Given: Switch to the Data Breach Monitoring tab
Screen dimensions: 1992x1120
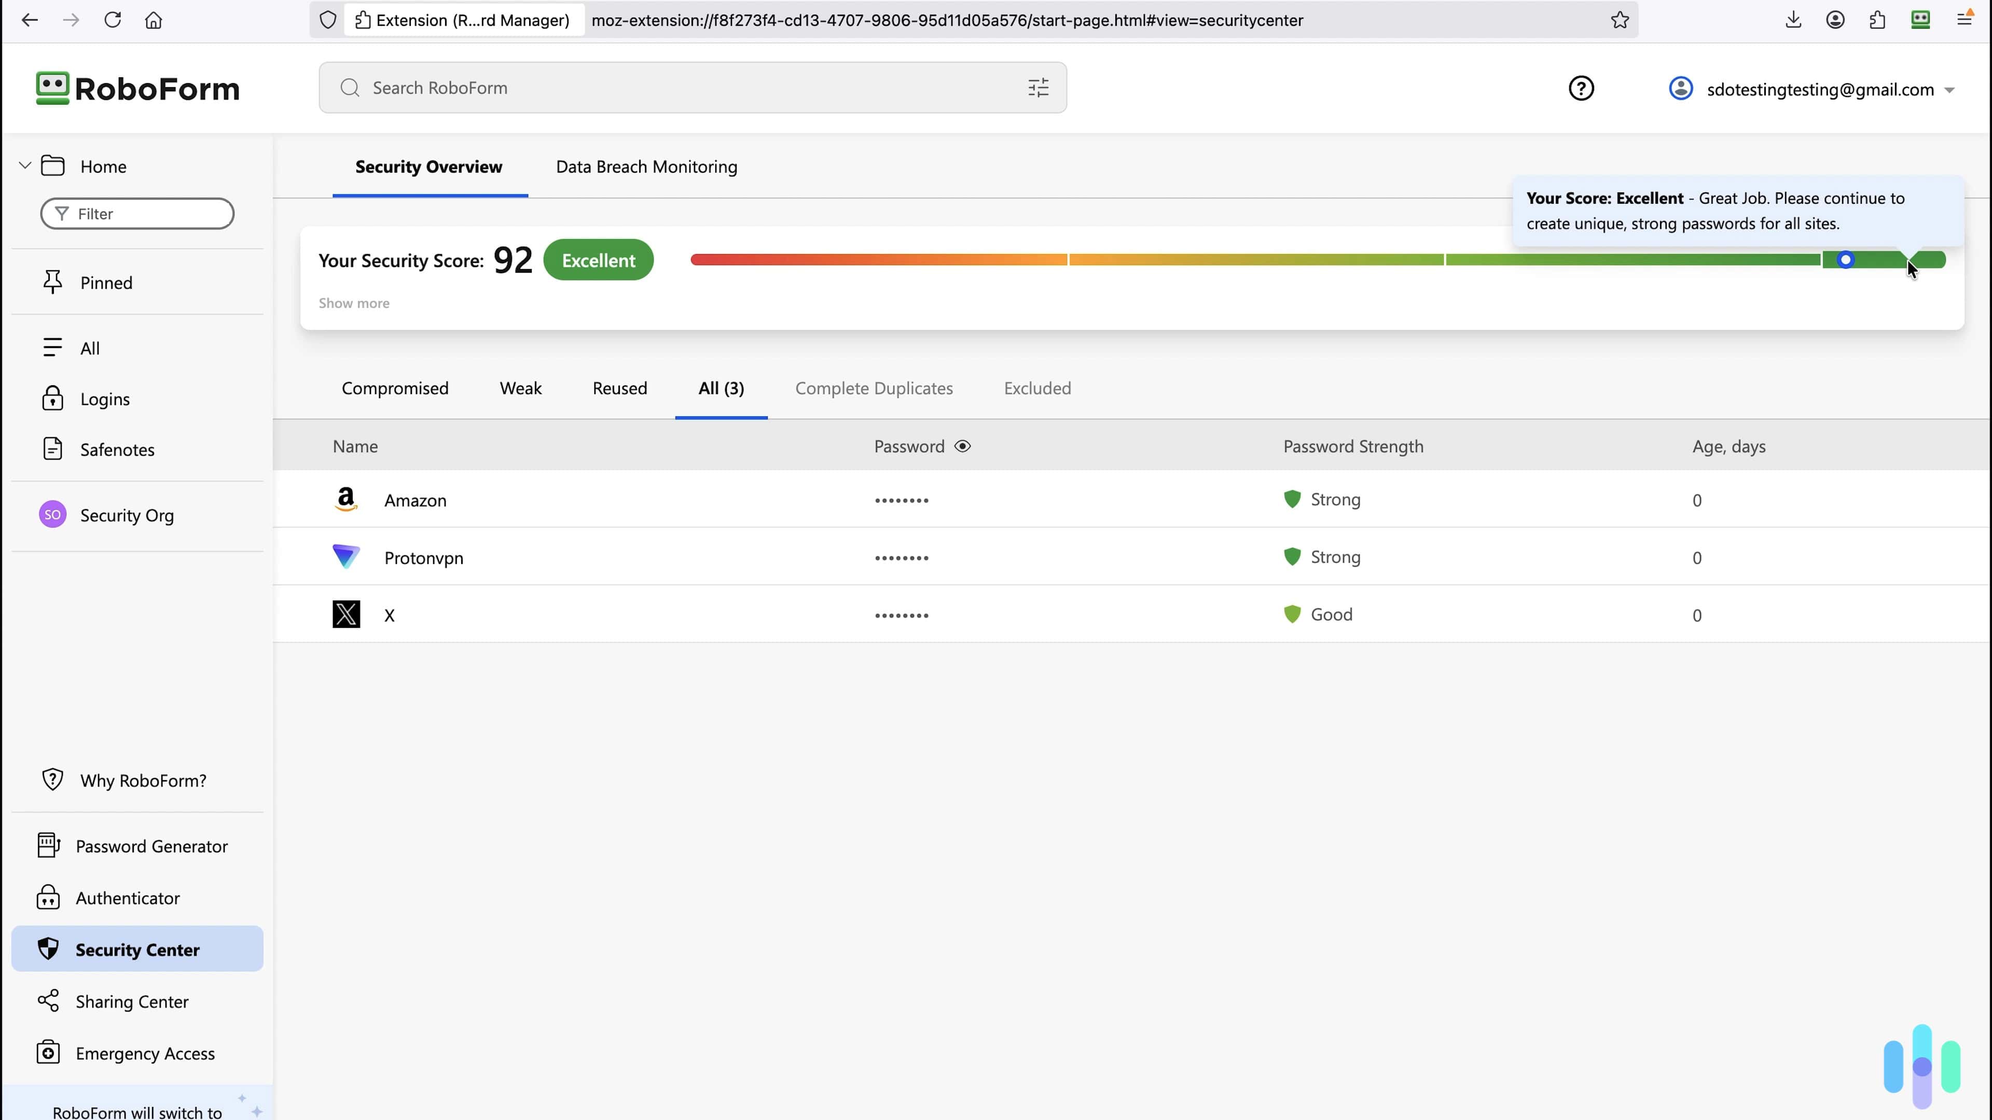Looking at the screenshot, I should click(x=646, y=166).
